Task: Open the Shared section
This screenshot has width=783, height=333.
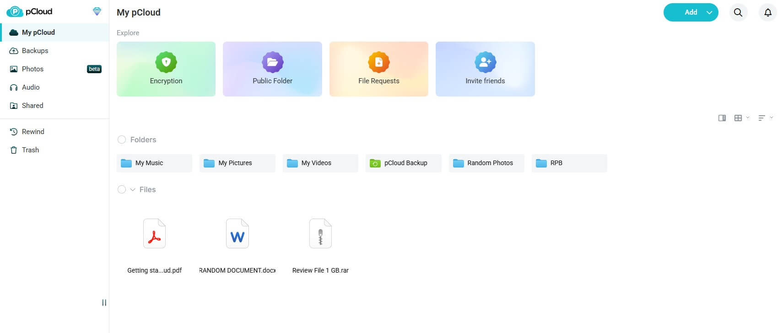Action: [54, 106]
